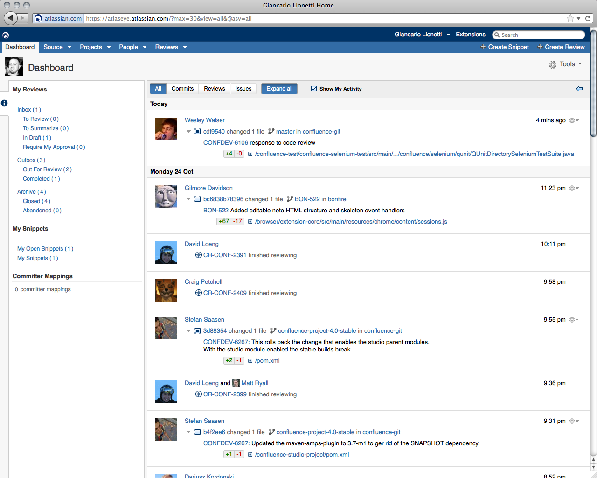Screen dimensions: 597x478
Task: Switch activity filter to All
Action: point(158,89)
